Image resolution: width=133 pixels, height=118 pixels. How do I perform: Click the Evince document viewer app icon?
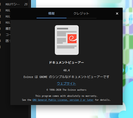click(x=67, y=40)
